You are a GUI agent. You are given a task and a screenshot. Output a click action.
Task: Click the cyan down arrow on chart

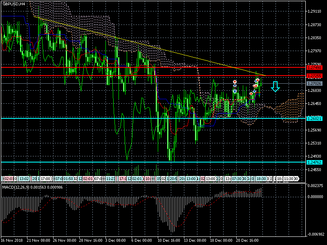[275, 86]
